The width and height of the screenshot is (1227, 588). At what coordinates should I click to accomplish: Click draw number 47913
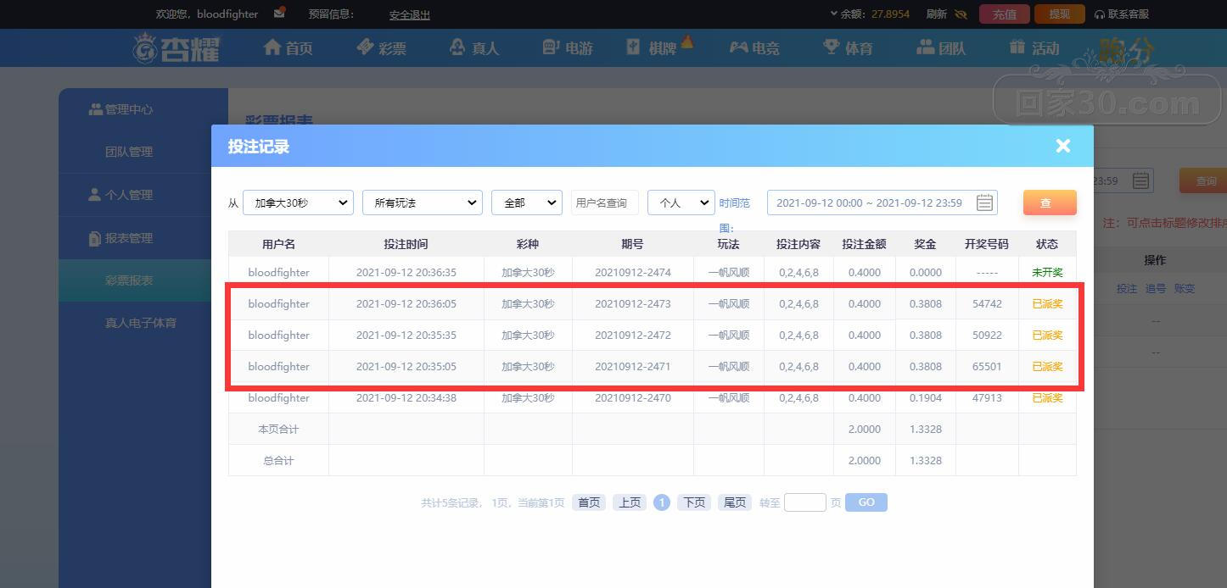click(987, 398)
